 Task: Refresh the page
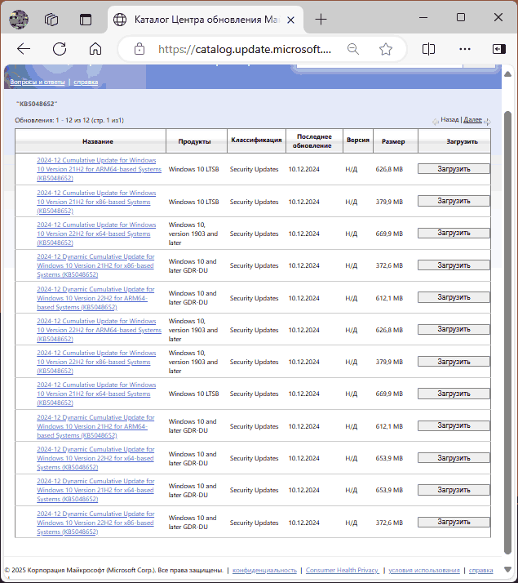[x=60, y=49]
